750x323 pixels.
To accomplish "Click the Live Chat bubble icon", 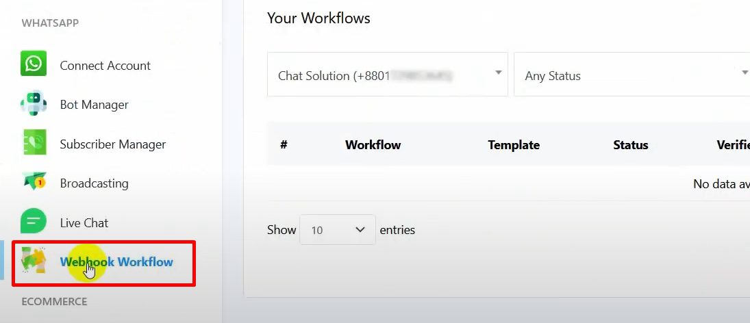I will point(34,222).
